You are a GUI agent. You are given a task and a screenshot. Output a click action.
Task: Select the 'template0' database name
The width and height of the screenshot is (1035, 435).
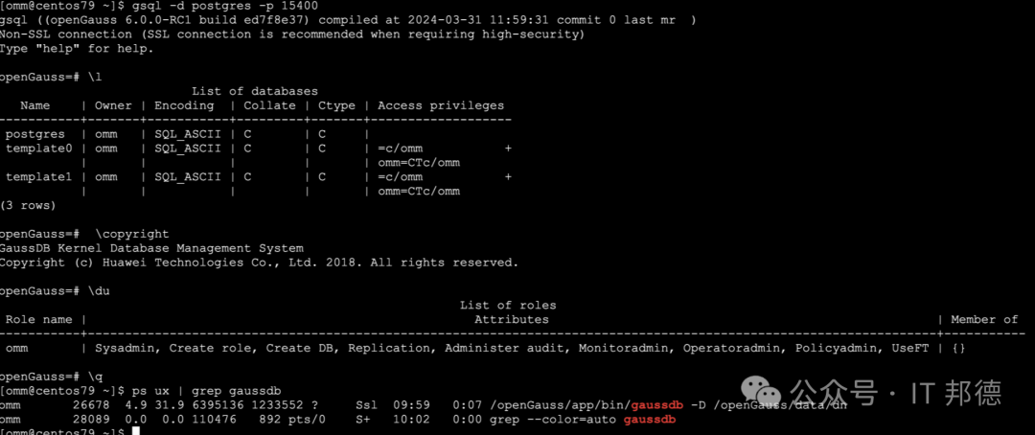tap(39, 149)
